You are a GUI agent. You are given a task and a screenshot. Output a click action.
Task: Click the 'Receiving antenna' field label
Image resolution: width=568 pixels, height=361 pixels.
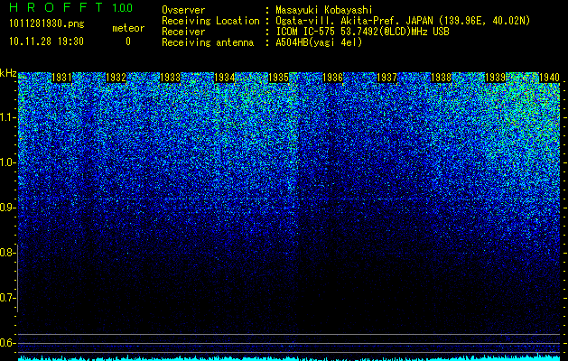click(208, 42)
